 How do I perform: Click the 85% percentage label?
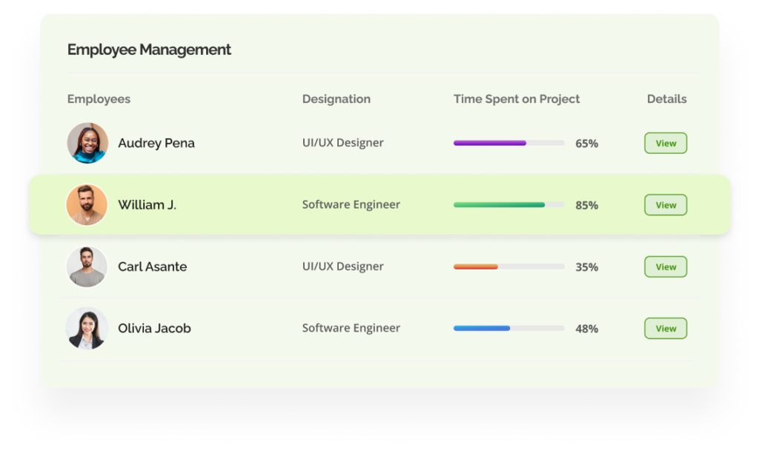[587, 205]
